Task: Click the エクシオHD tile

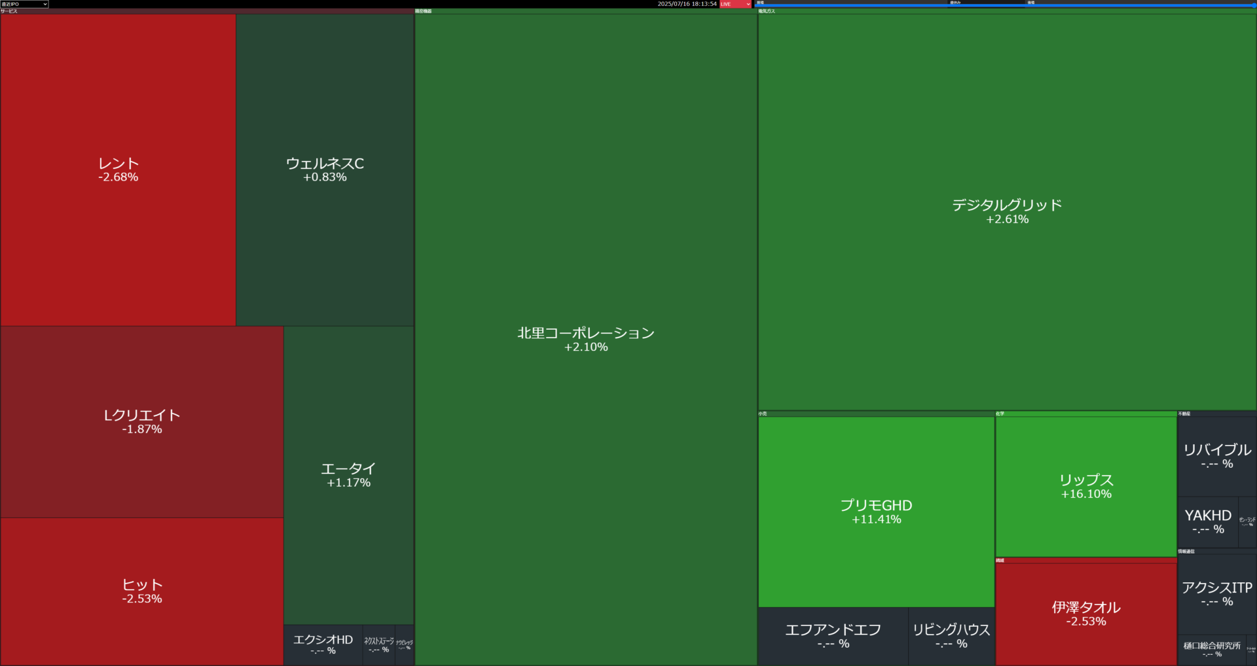Action: point(323,645)
